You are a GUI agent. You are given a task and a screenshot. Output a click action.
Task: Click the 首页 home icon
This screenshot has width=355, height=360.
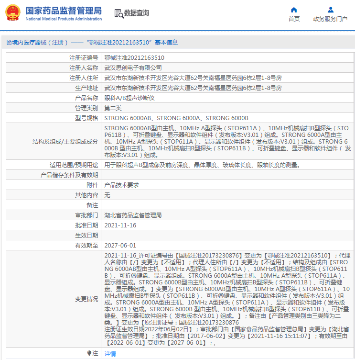pyautogui.click(x=294, y=10)
